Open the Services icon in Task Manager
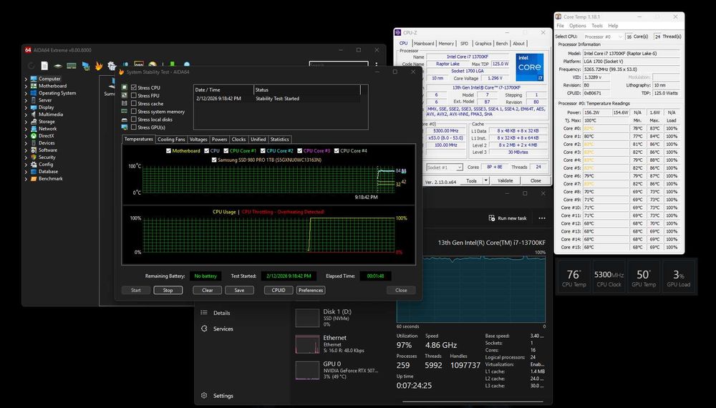Image resolution: width=716 pixels, height=408 pixels. point(204,329)
